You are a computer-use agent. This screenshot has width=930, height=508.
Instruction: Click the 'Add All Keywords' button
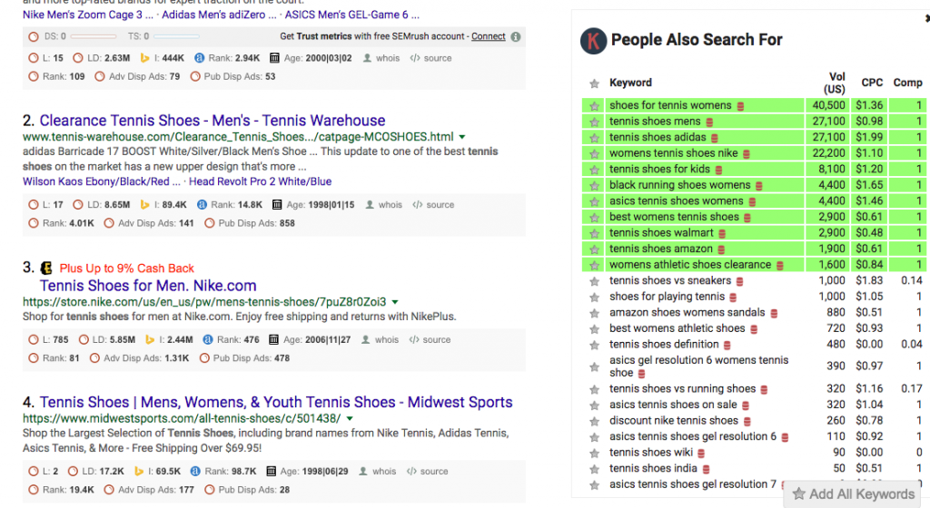point(854,493)
